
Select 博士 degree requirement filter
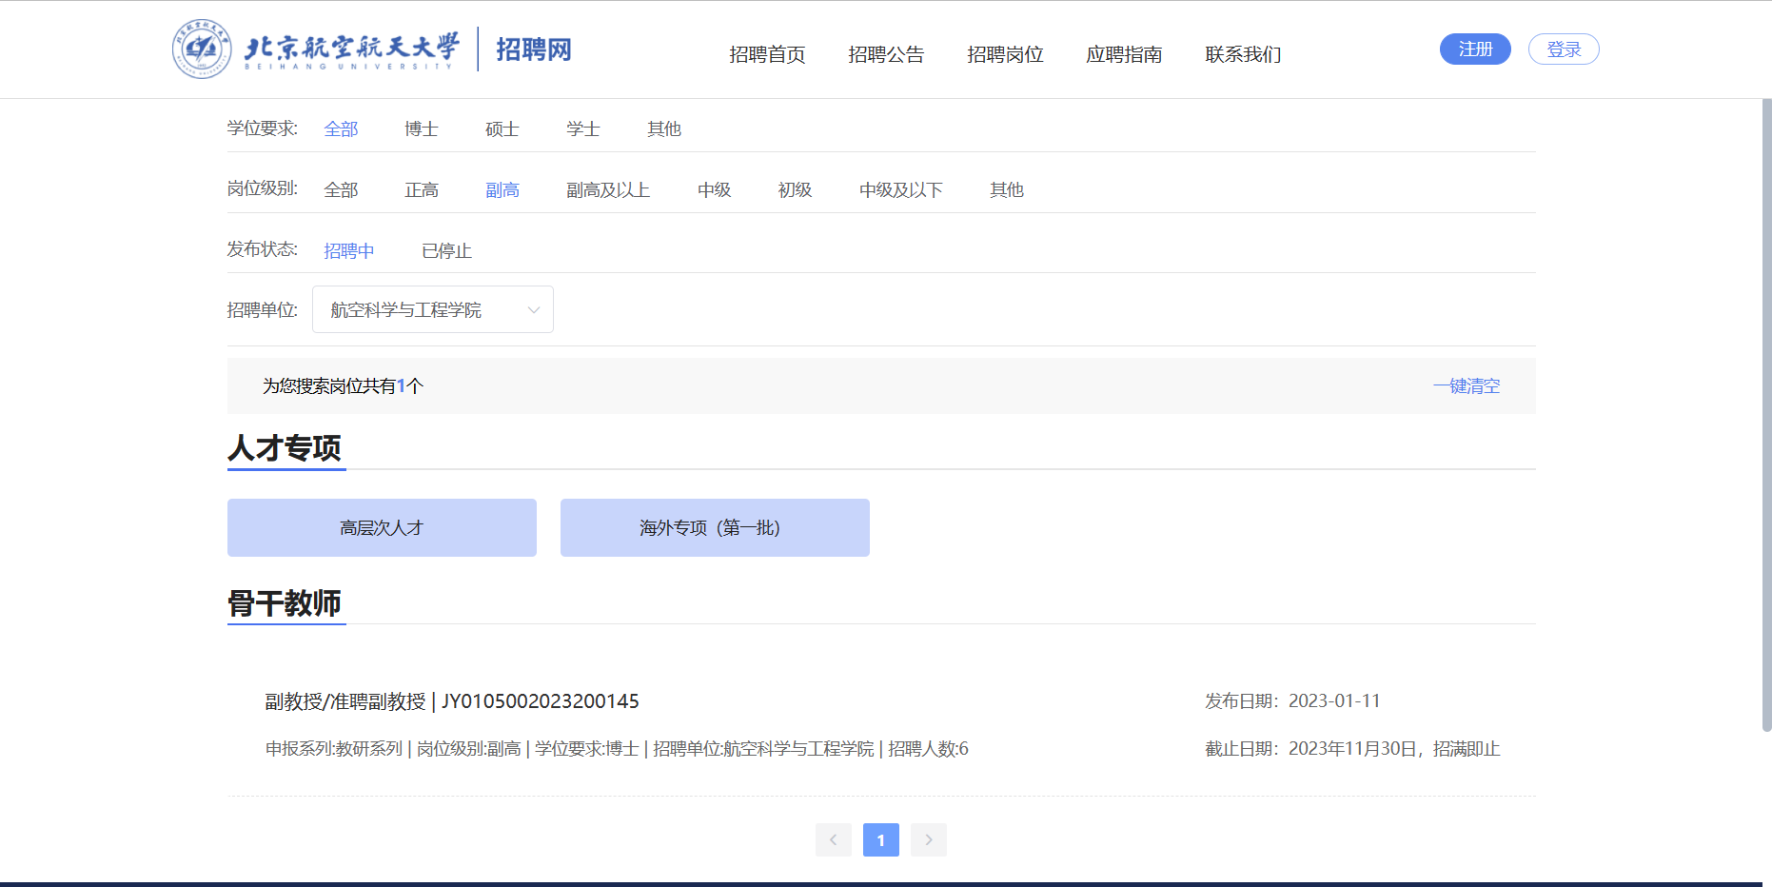421,129
